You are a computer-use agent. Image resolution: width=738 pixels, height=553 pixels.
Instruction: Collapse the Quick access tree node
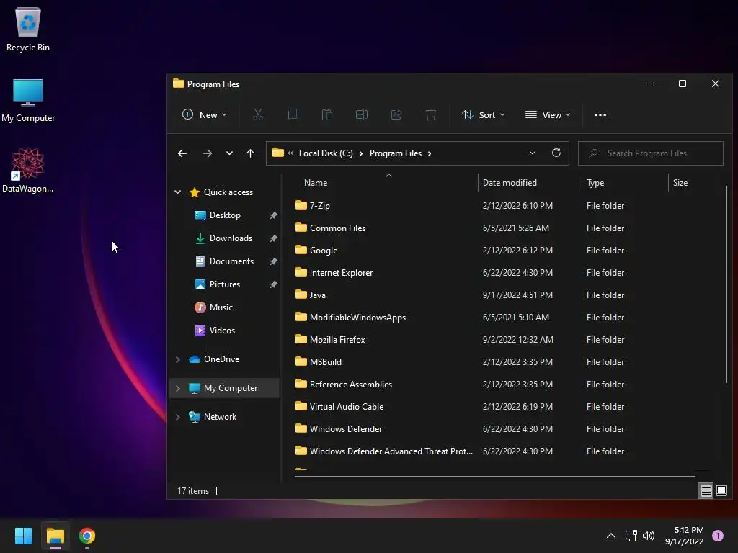[177, 192]
